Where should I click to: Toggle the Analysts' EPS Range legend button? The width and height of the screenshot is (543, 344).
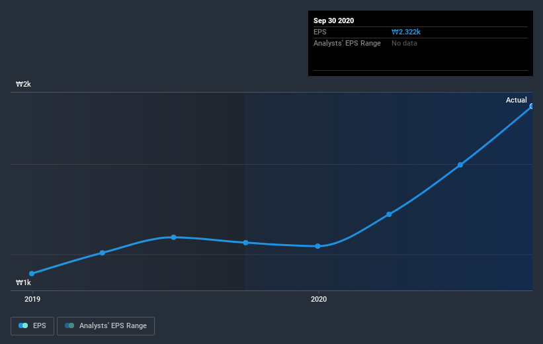point(106,326)
